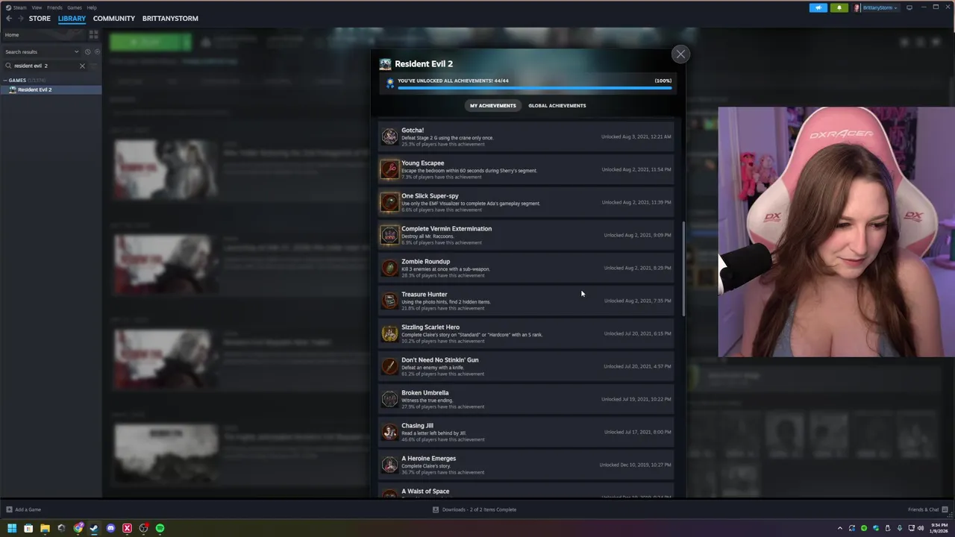Click the Broken Umbrella achievement icon
Screen dimensions: 955x537
coord(389,399)
